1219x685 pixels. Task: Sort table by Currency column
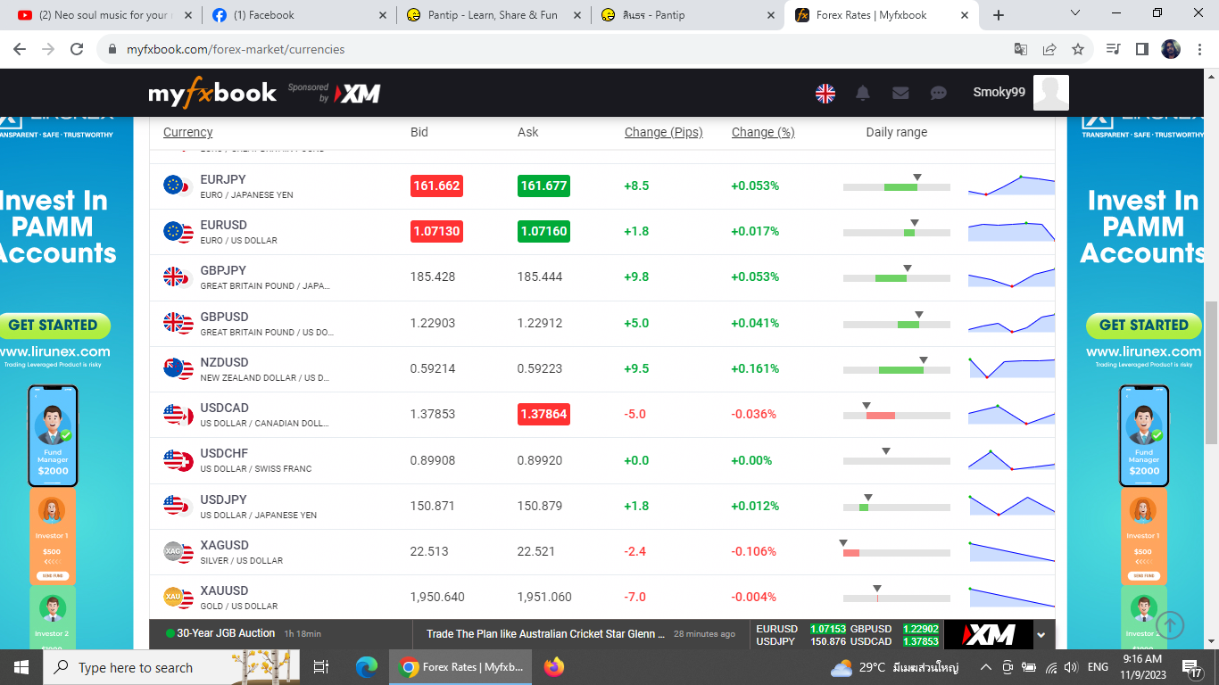(187, 132)
